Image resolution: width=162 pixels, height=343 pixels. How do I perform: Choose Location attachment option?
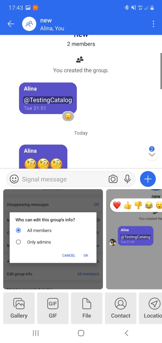tap(151, 308)
